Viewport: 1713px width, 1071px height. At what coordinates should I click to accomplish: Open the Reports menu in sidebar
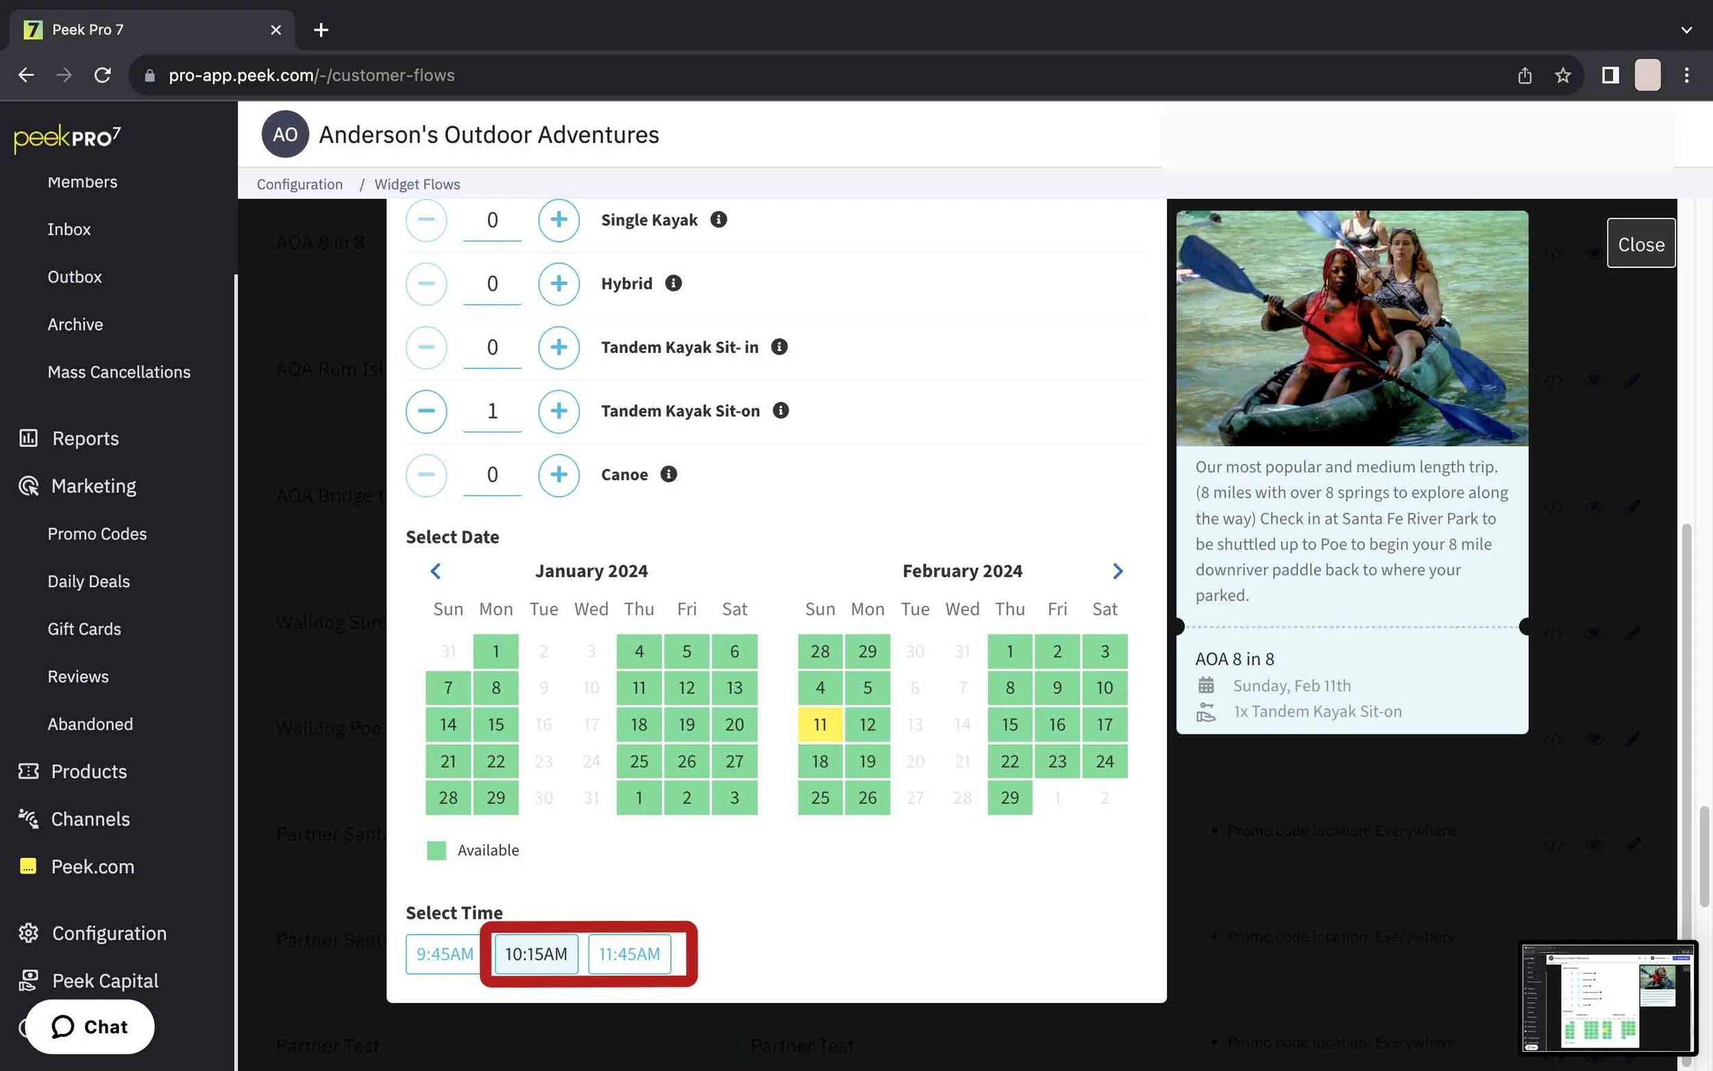click(85, 439)
